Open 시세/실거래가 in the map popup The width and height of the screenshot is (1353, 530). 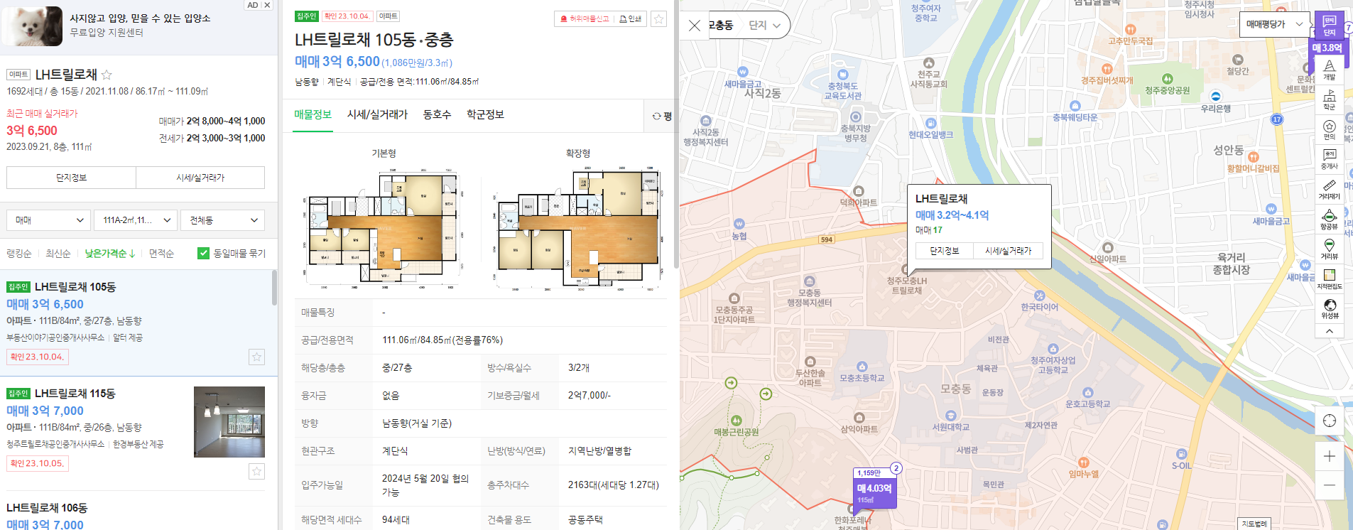coord(1008,251)
